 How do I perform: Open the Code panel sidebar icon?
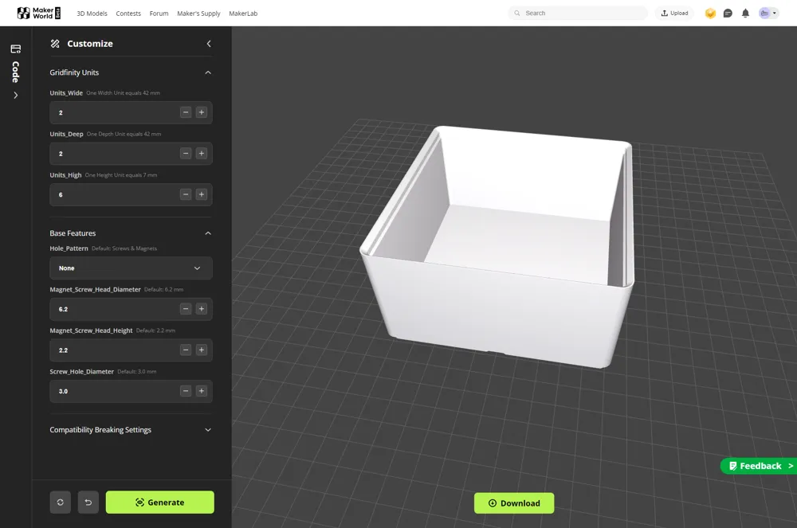pos(15,49)
